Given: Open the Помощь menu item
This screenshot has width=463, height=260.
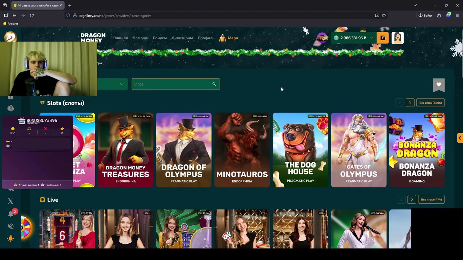Looking at the screenshot, I should (x=140, y=38).
